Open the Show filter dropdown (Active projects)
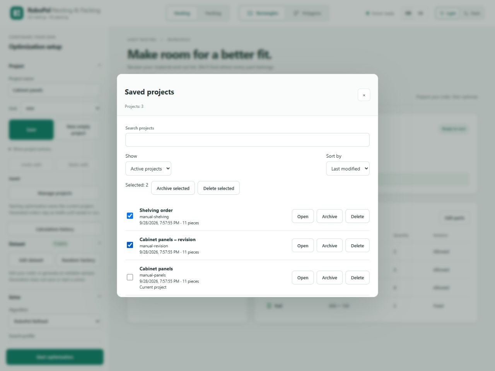 pyautogui.click(x=148, y=168)
